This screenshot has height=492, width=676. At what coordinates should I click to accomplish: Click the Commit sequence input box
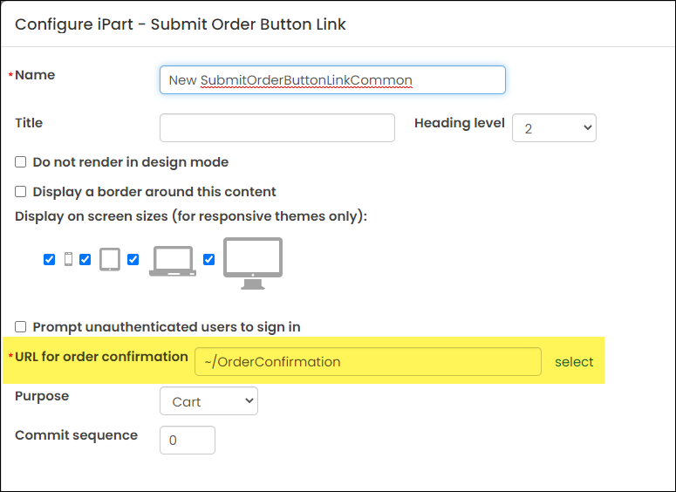188,441
